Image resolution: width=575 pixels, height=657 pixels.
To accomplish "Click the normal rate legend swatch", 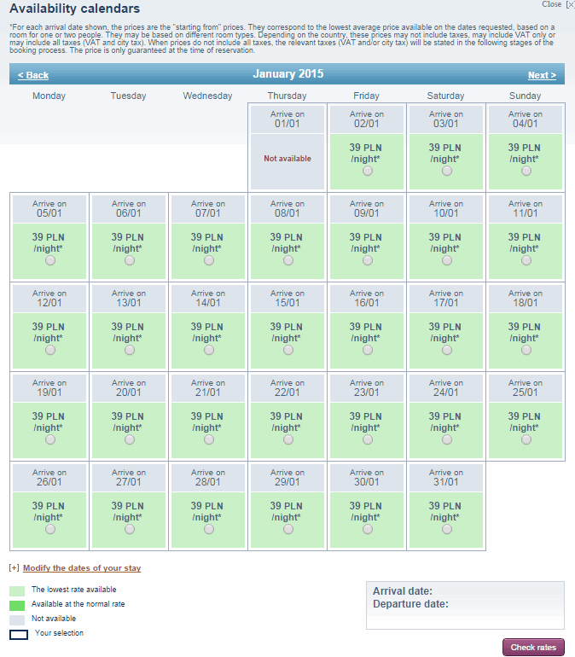I will point(17,606).
